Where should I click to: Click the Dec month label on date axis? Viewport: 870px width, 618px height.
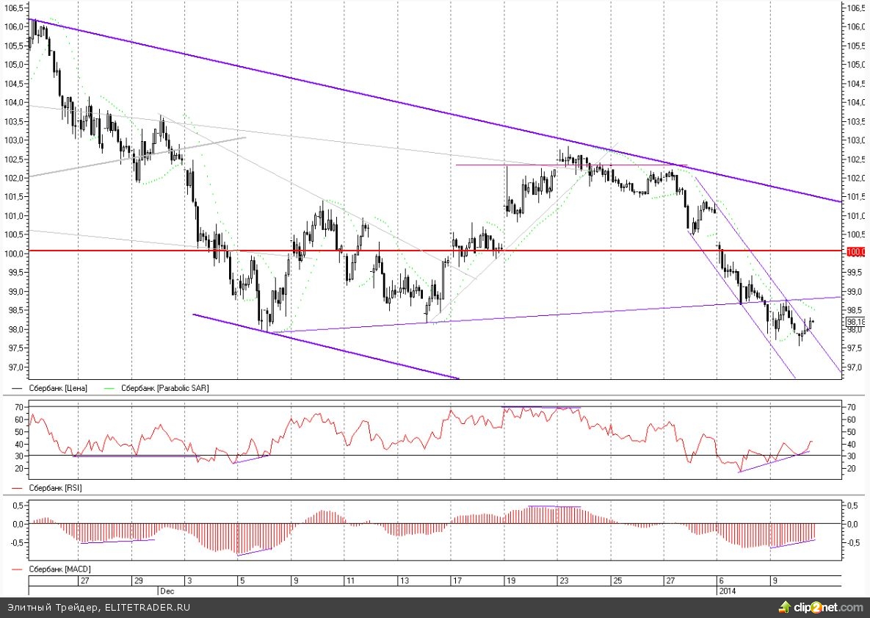[x=166, y=590]
